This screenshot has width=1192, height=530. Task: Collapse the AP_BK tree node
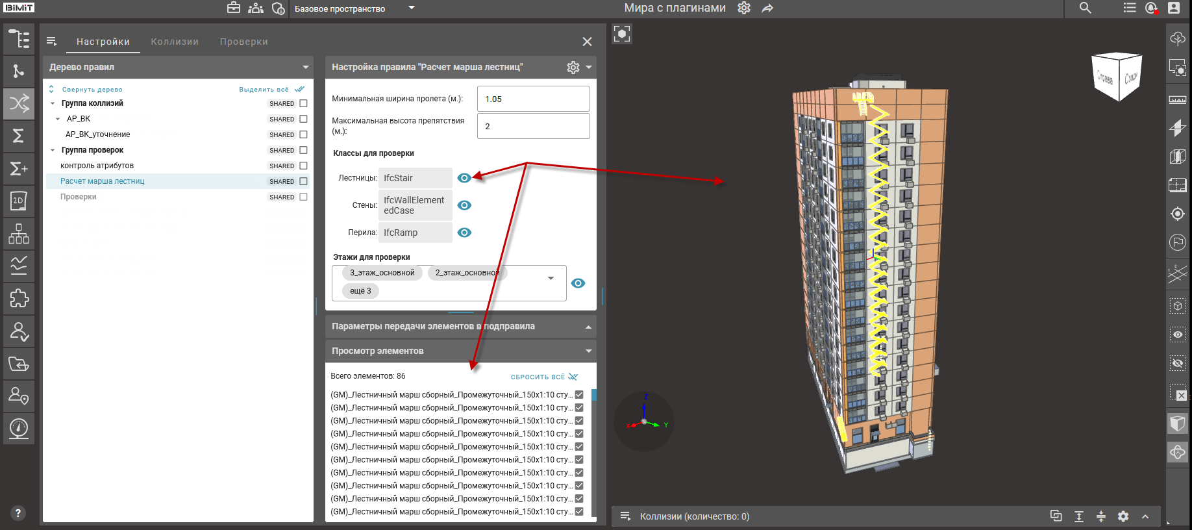(x=58, y=119)
